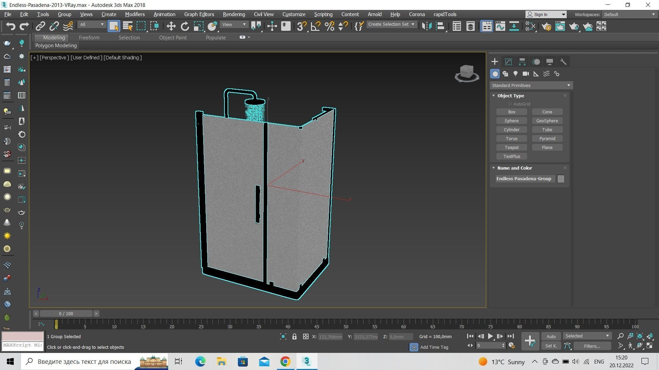Screen dimensions: 659x370
Task: Click the Teapot primitive button
Action: 511,147
